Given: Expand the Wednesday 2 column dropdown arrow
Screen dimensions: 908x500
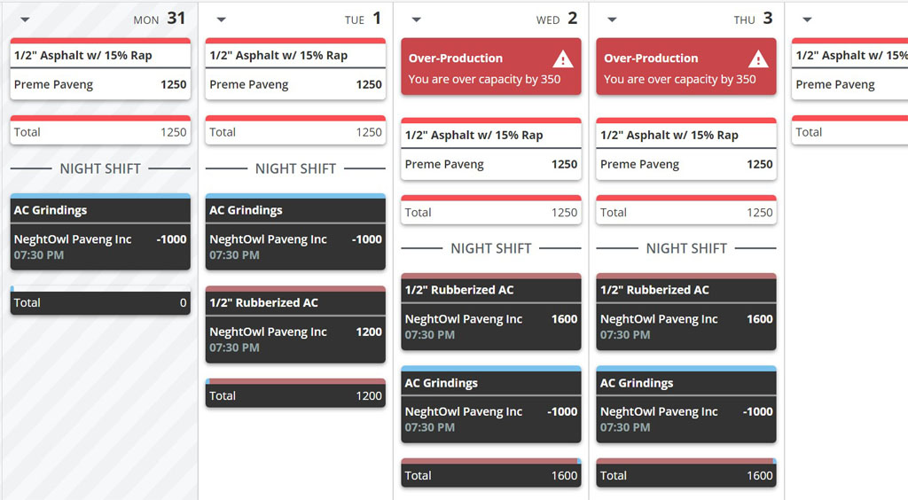Looking at the screenshot, I should tap(416, 20).
